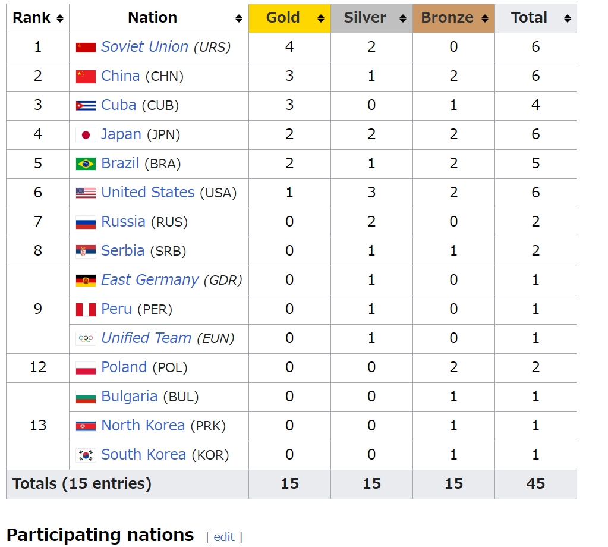Click the China flag icon
This screenshot has width=608, height=547.
click(86, 77)
